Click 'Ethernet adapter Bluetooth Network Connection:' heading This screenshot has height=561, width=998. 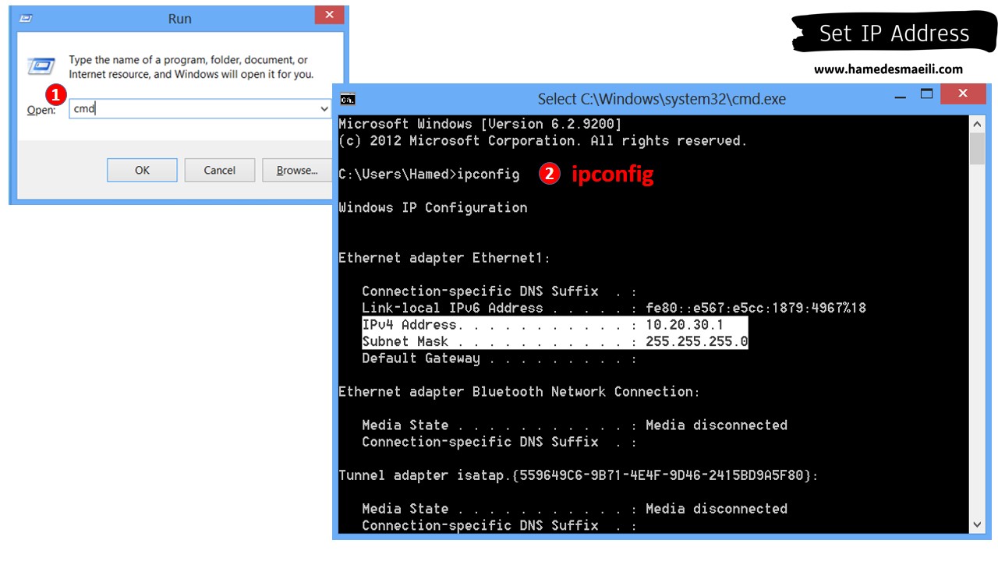(519, 391)
